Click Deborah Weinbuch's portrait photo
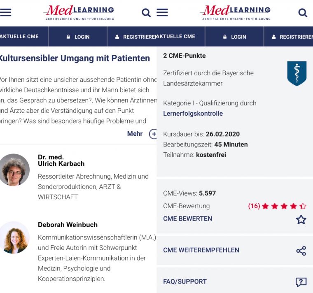This screenshot has width=313, height=293. [x=15, y=237]
